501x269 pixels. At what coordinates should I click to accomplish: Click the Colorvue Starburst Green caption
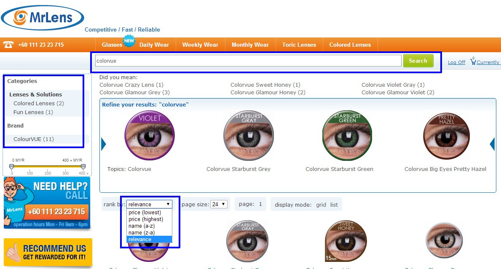point(339,169)
